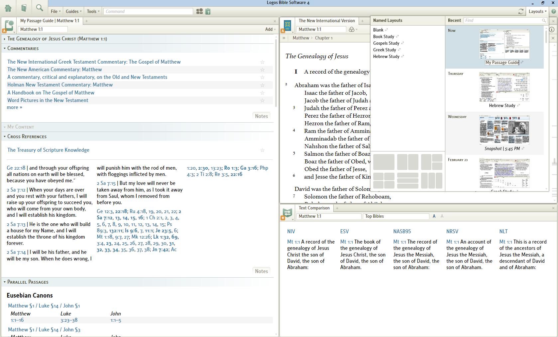Open the Hebrew Study layout thumbnail from Thursday
558x337 pixels.
pos(504,87)
